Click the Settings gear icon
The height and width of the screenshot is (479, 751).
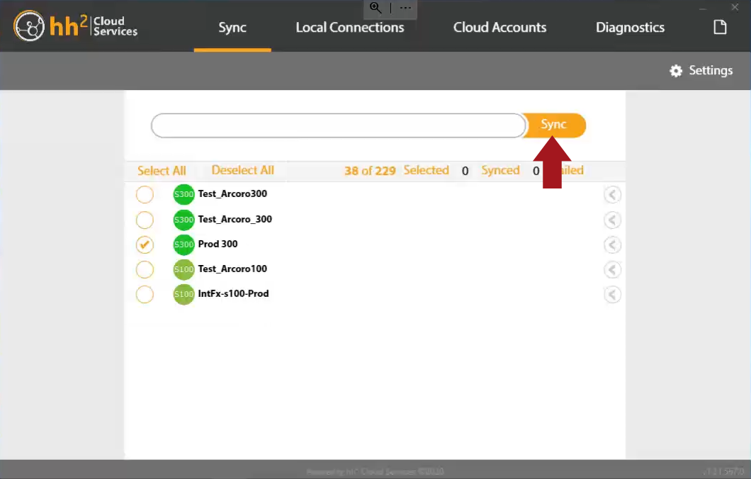pos(676,71)
